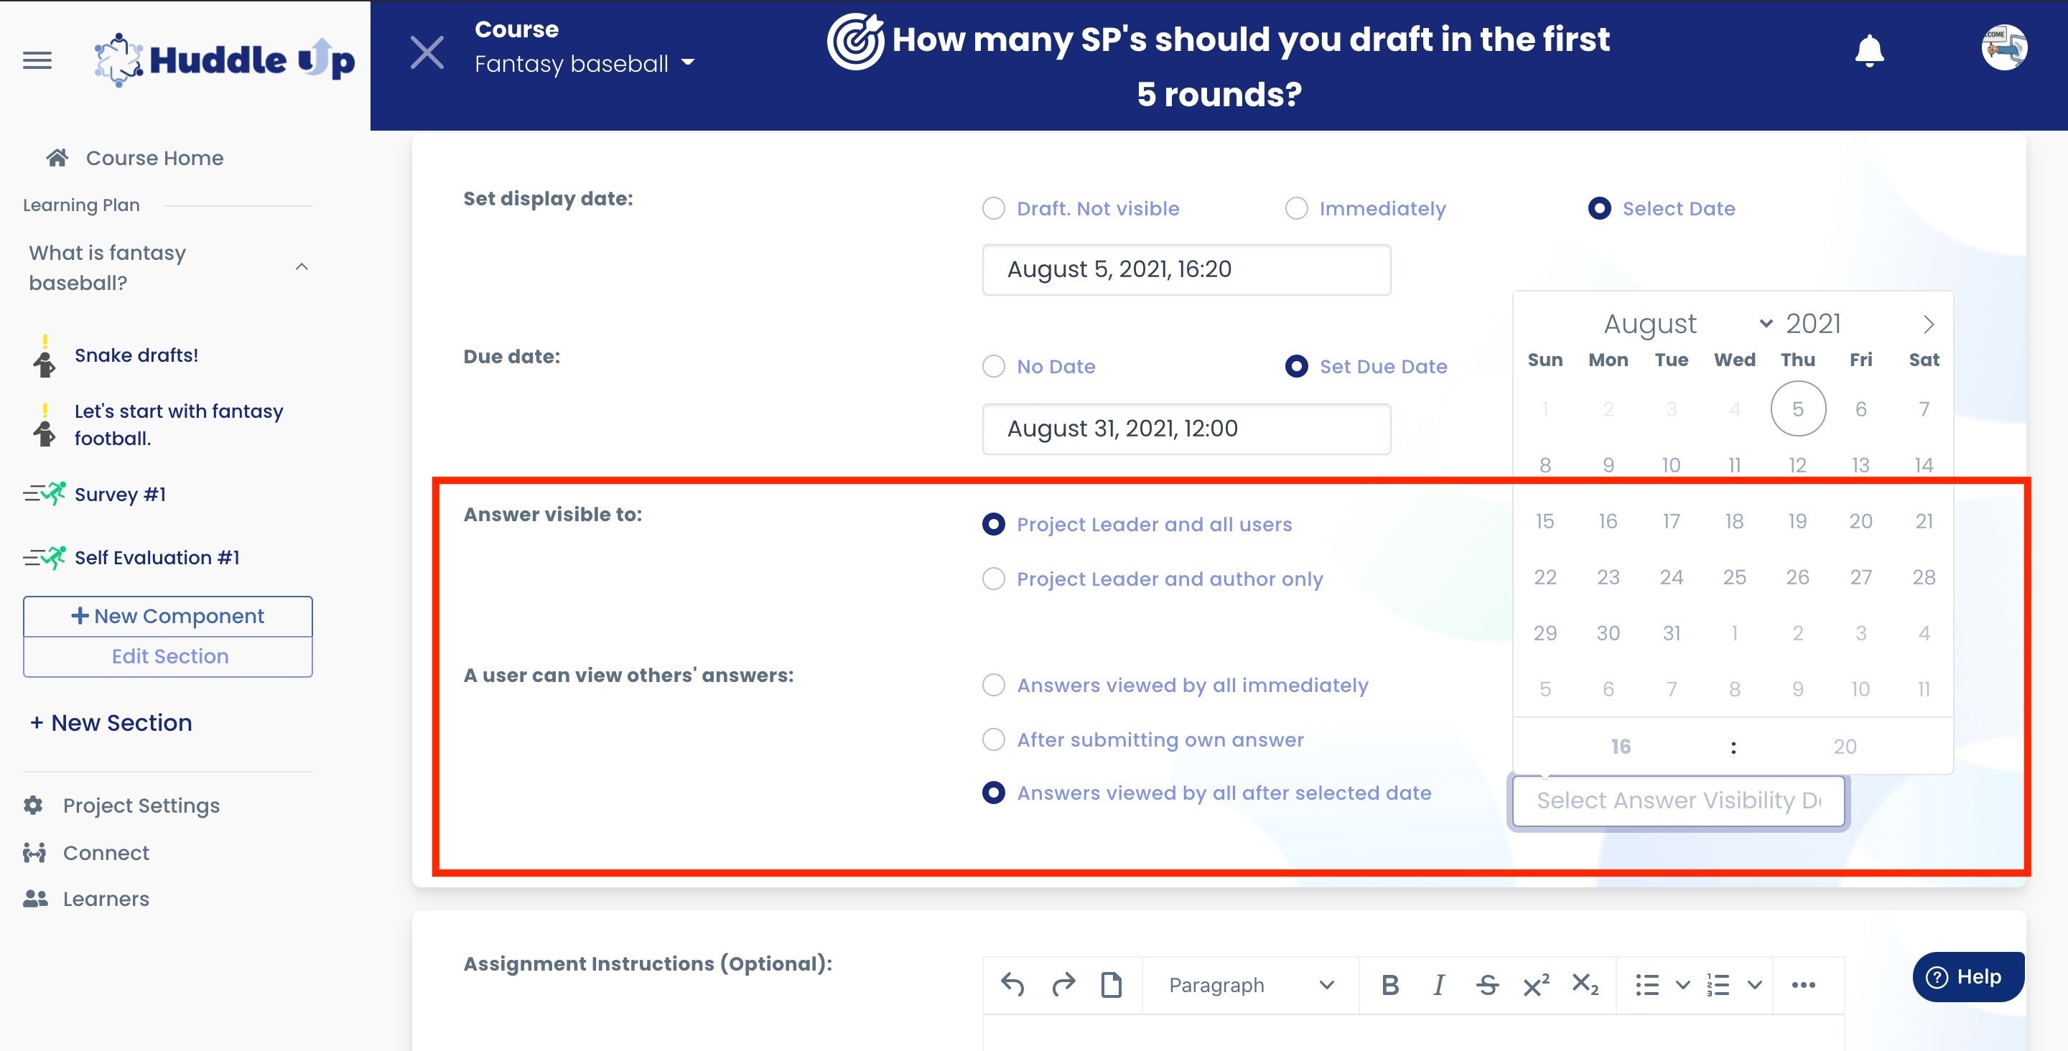Open Snake drafts! component
The image size is (2068, 1051).
tap(136, 355)
